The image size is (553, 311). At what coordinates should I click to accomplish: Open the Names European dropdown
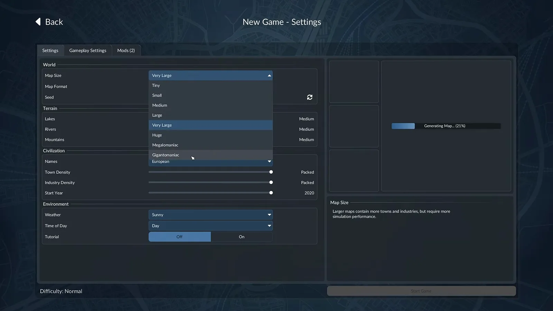coord(210,162)
